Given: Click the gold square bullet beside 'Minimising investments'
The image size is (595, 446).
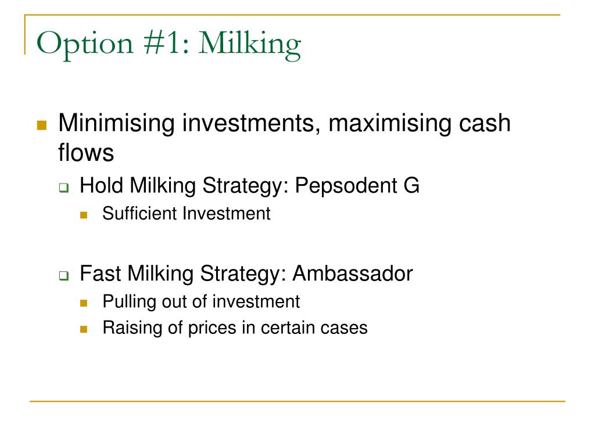Looking at the screenshot, I should click(x=42, y=125).
